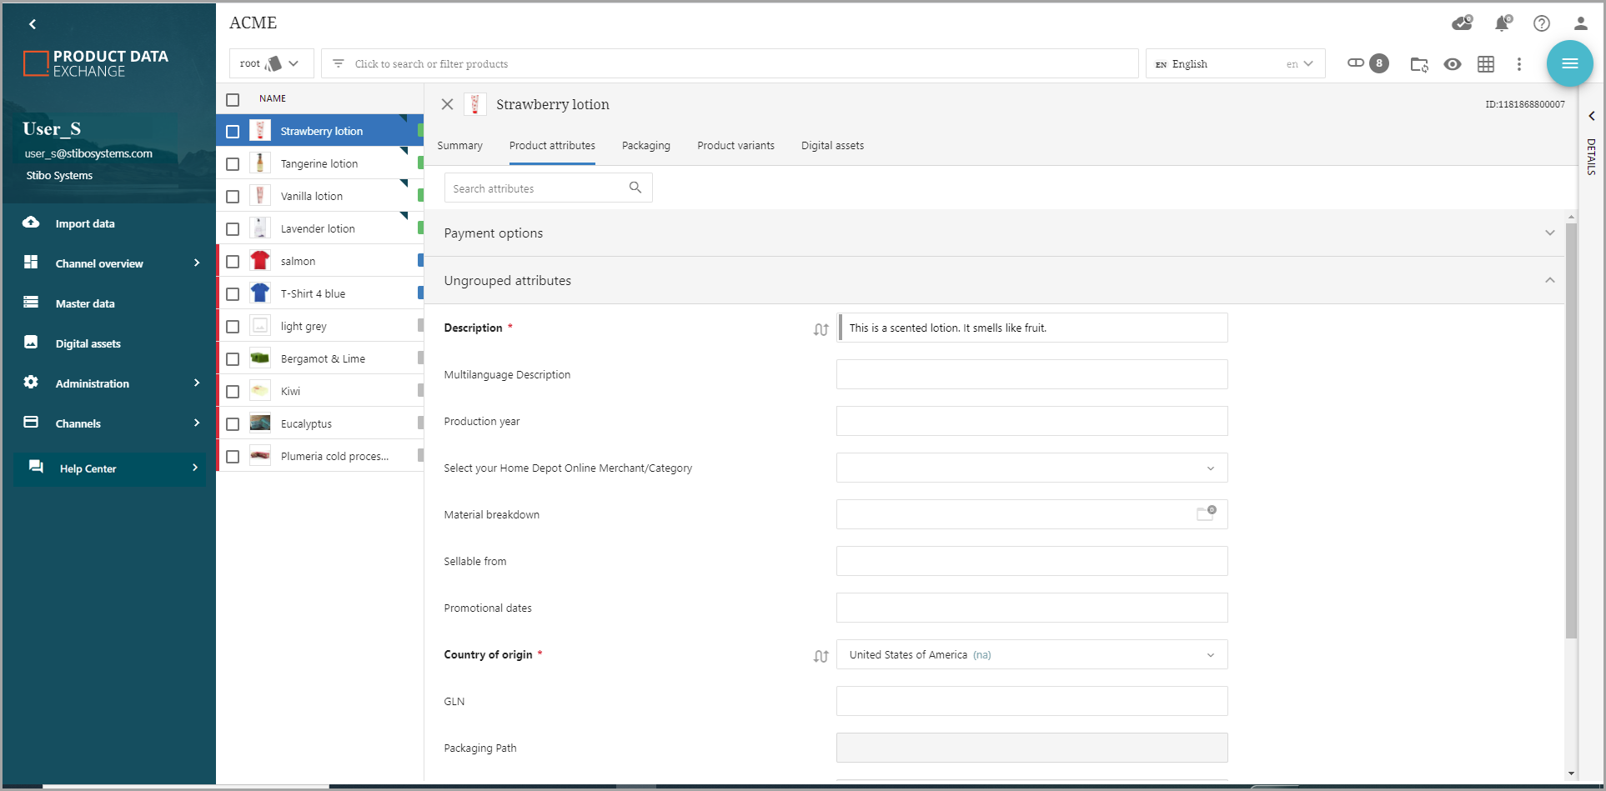
Task: Click the Material breakdown folder icon
Action: (x=1206, y=514)
